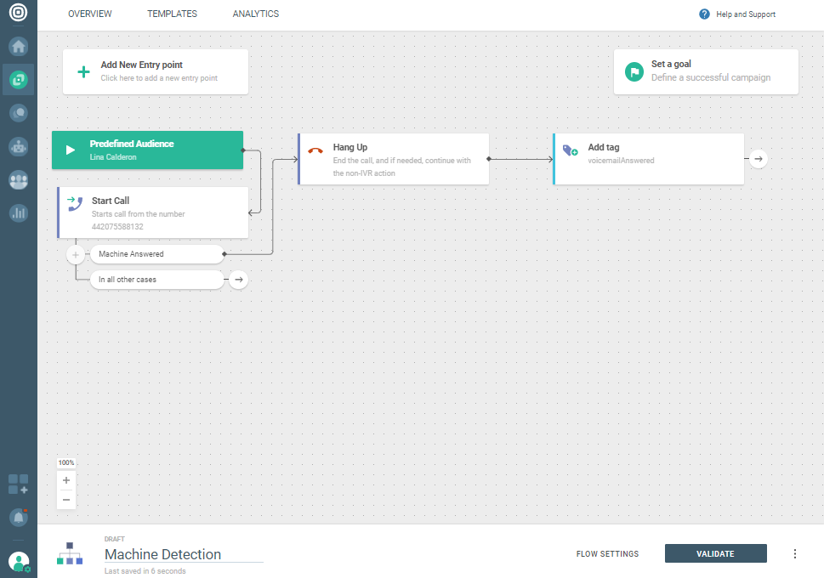Screen dimensions: 824x578
Task: Zoom out the canvas with minus button
Action: [66, 500]
